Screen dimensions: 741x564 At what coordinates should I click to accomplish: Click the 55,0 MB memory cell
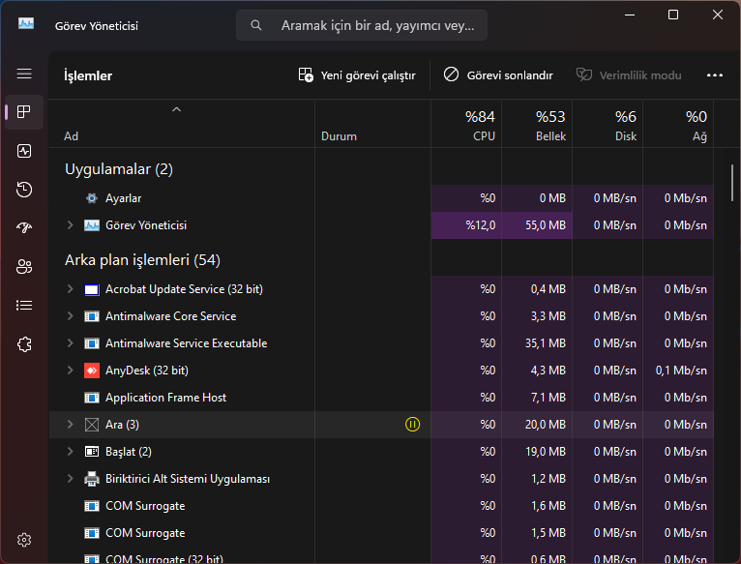pos(537,225)
